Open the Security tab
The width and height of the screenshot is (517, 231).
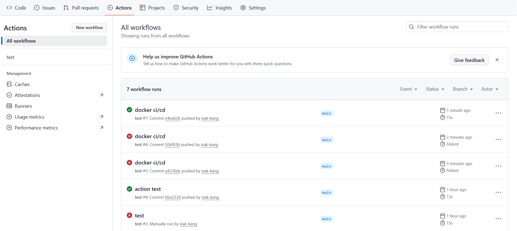186,8
